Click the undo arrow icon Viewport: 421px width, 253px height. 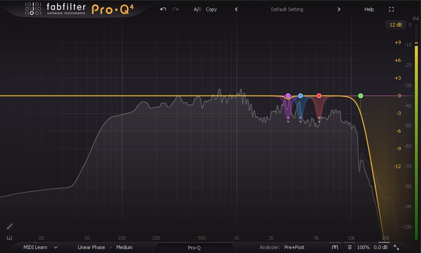click(x=163, y=9)
